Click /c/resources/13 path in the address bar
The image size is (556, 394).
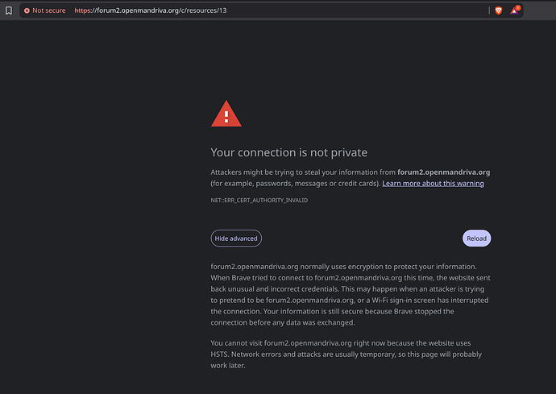[x=199, y=10]
